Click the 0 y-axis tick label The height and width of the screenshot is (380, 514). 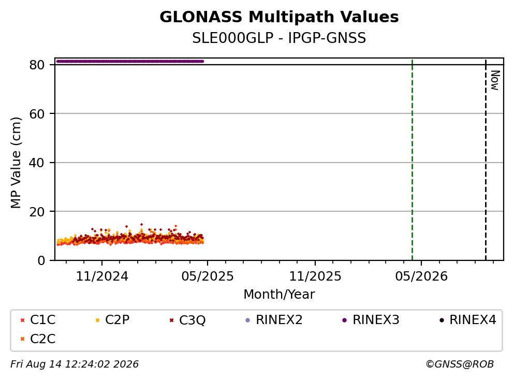pos(41,260)
